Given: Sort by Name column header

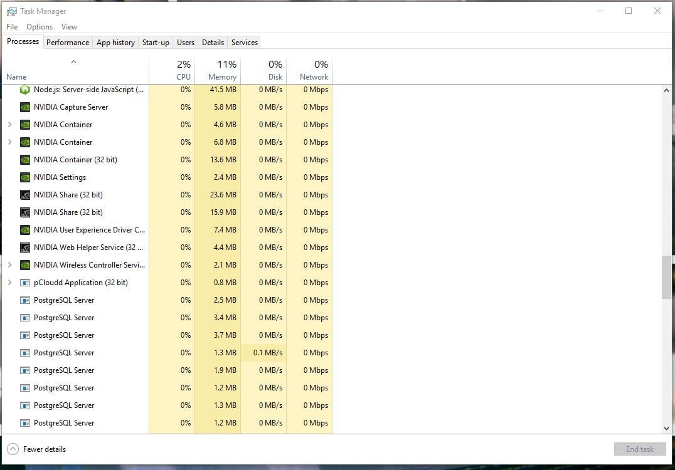Looking at the screenshot, I should coord(75,71).
